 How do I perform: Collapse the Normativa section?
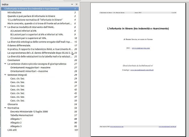click(5, 108)
